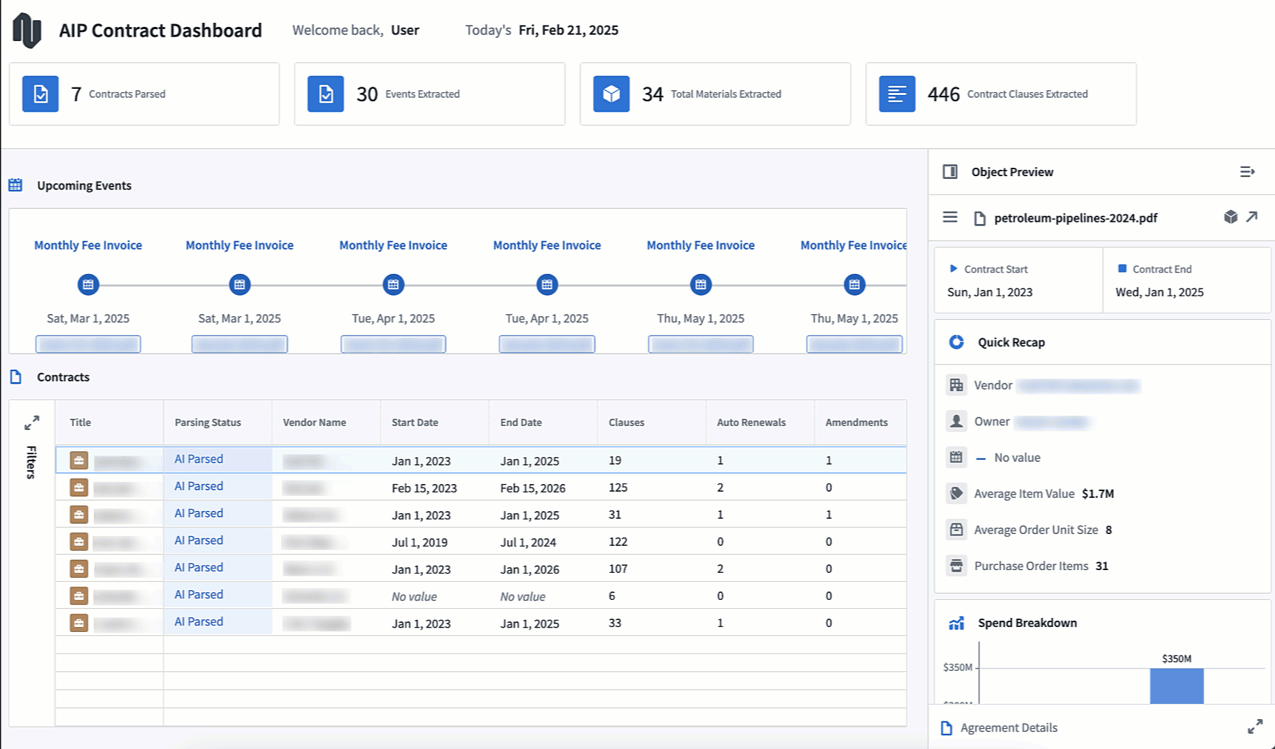This screenshot has width=1275, height=749.
Task: Open the petroleum-pipelines hamburger menu
Action: [950, 218]
